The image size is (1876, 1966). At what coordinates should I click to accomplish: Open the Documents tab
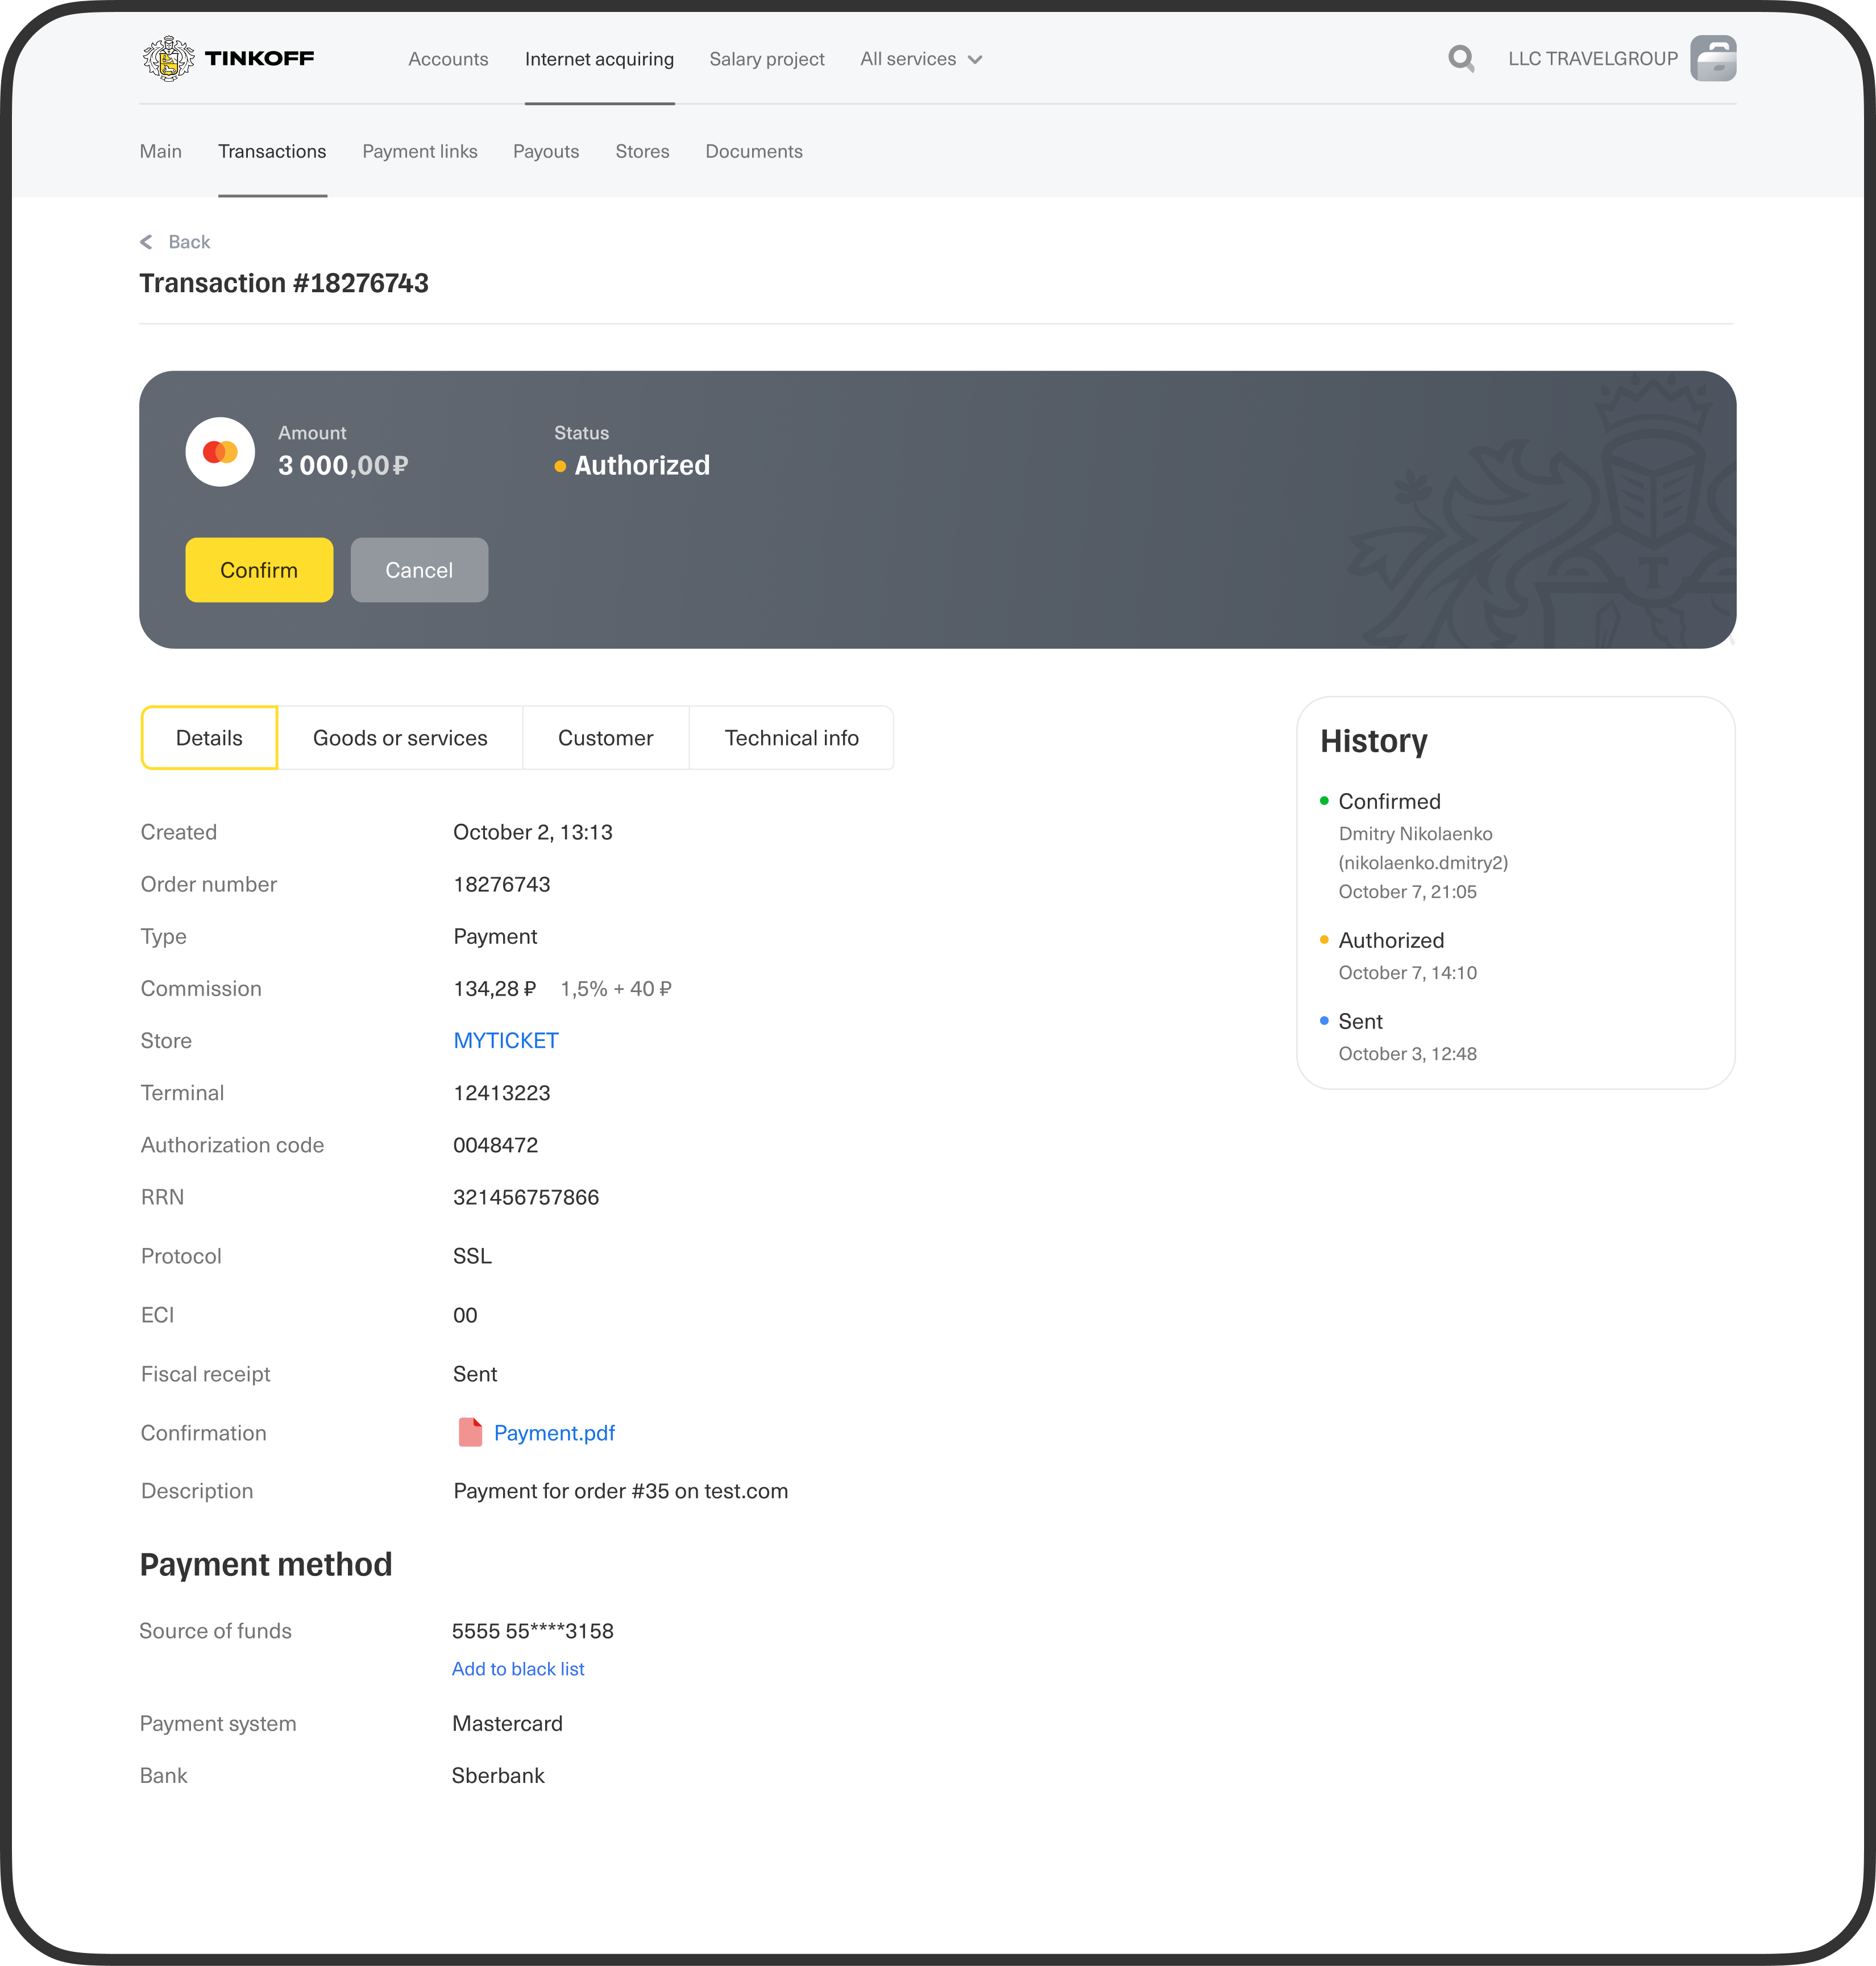[754, 151]
